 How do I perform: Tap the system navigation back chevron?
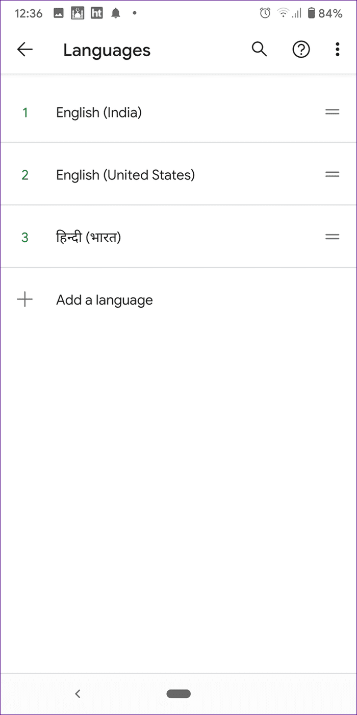point(78,694)
